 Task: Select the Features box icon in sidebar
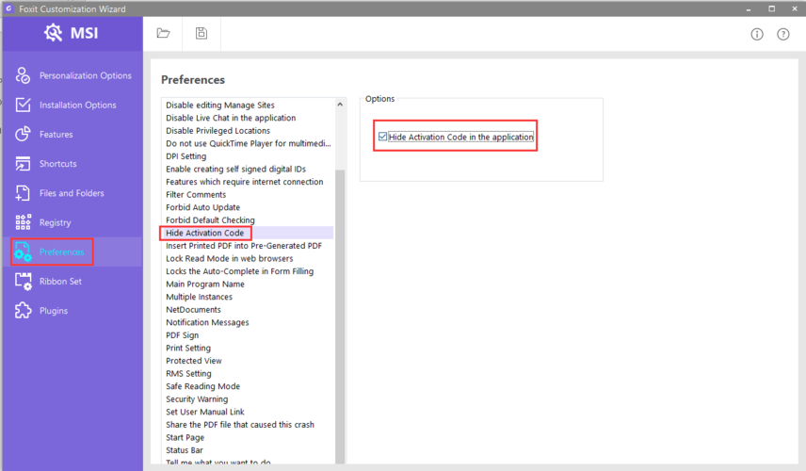coord(24,135)
